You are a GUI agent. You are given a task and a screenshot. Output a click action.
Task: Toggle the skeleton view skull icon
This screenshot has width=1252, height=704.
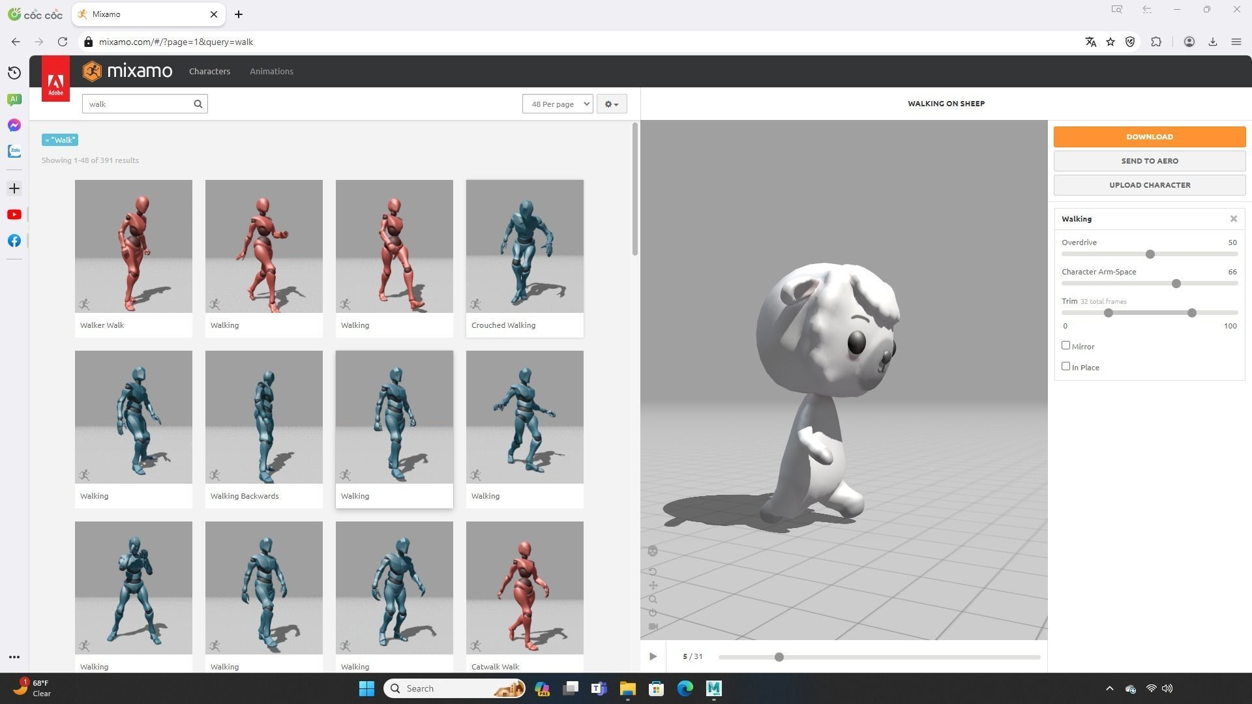pyautogui.click(x=653, y=551)
